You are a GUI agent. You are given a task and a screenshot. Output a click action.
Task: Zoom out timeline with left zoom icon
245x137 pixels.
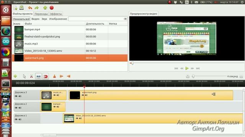point(188,76)
